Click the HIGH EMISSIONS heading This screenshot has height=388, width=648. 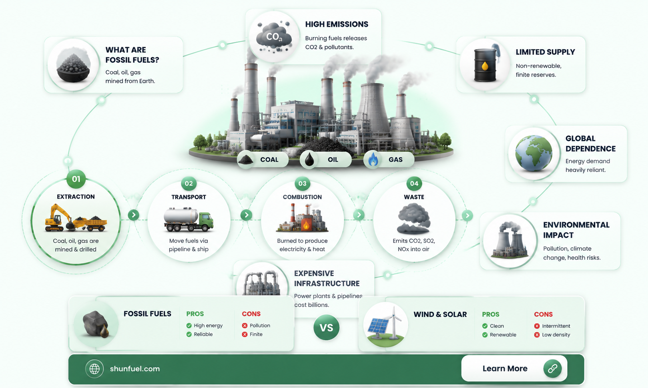click(337, 24)
